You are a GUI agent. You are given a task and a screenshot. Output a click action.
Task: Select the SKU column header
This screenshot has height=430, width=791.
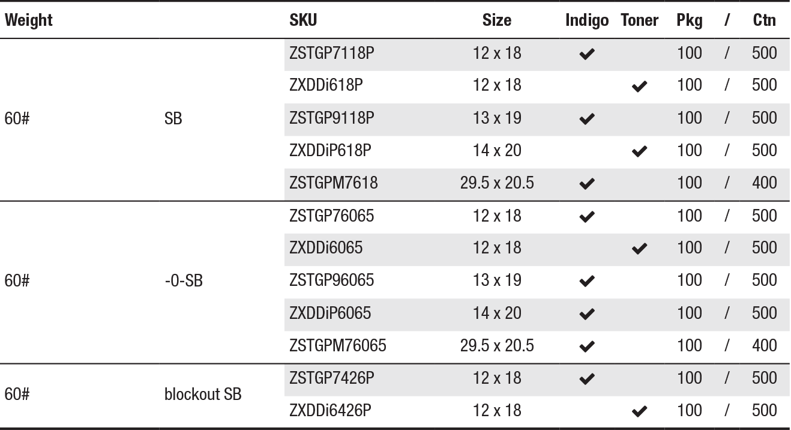[x=303, y=20]
